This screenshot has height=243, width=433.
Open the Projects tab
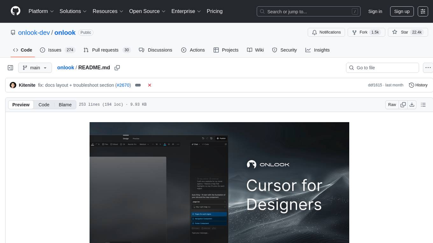[226, 50]
